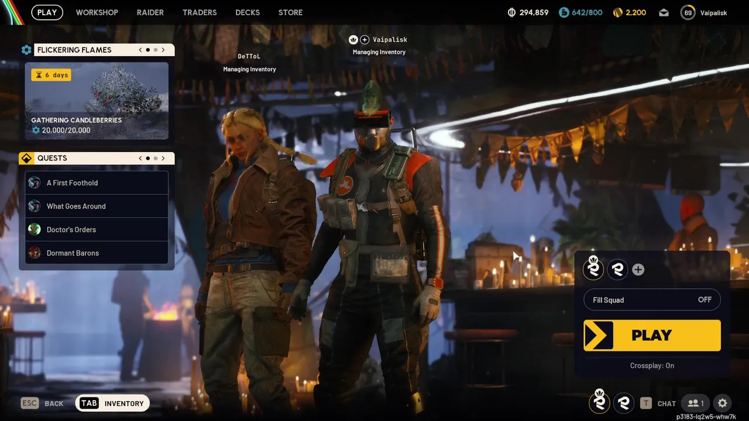The width and height of the screenshot is (749, 421).
Task: Toggle the Crossplay: On setting
Action: 652,365
